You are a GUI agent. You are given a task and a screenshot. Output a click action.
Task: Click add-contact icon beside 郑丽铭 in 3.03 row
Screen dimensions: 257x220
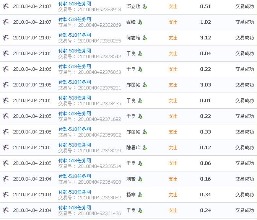coord(145,85)
